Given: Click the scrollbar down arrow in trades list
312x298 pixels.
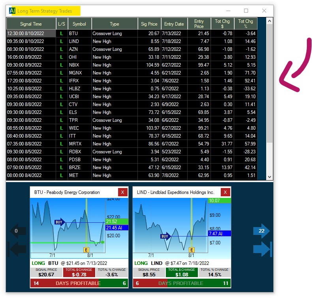Looking at the screenshot, I should point(270,177).
